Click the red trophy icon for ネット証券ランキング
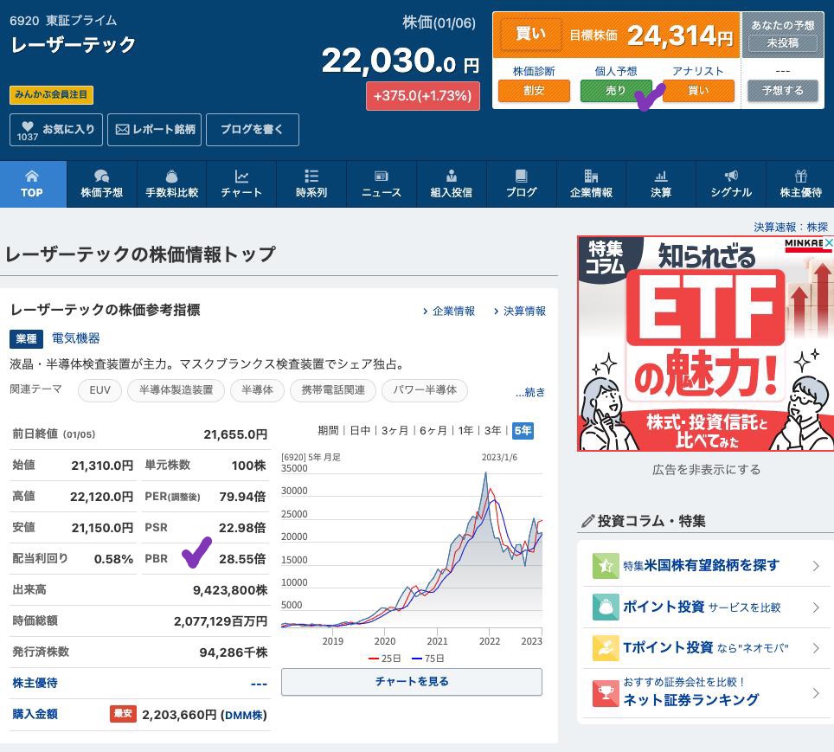Viewport: 834px width, 752px height. tap(606, 693)
